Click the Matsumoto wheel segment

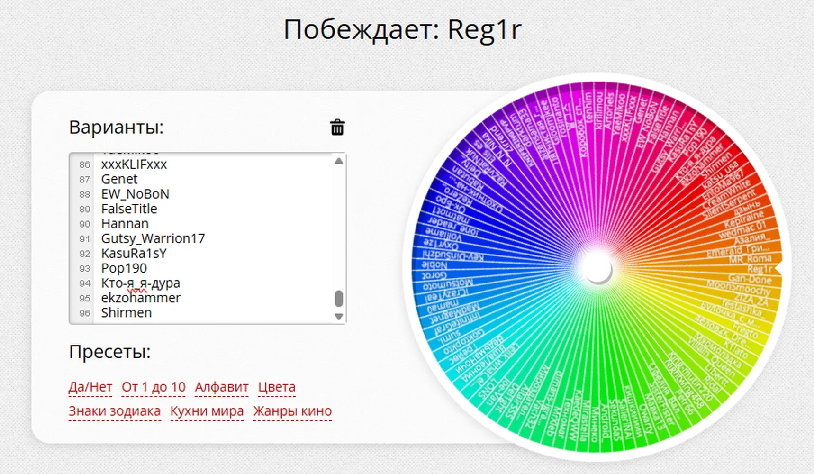[x=448, y=285]
